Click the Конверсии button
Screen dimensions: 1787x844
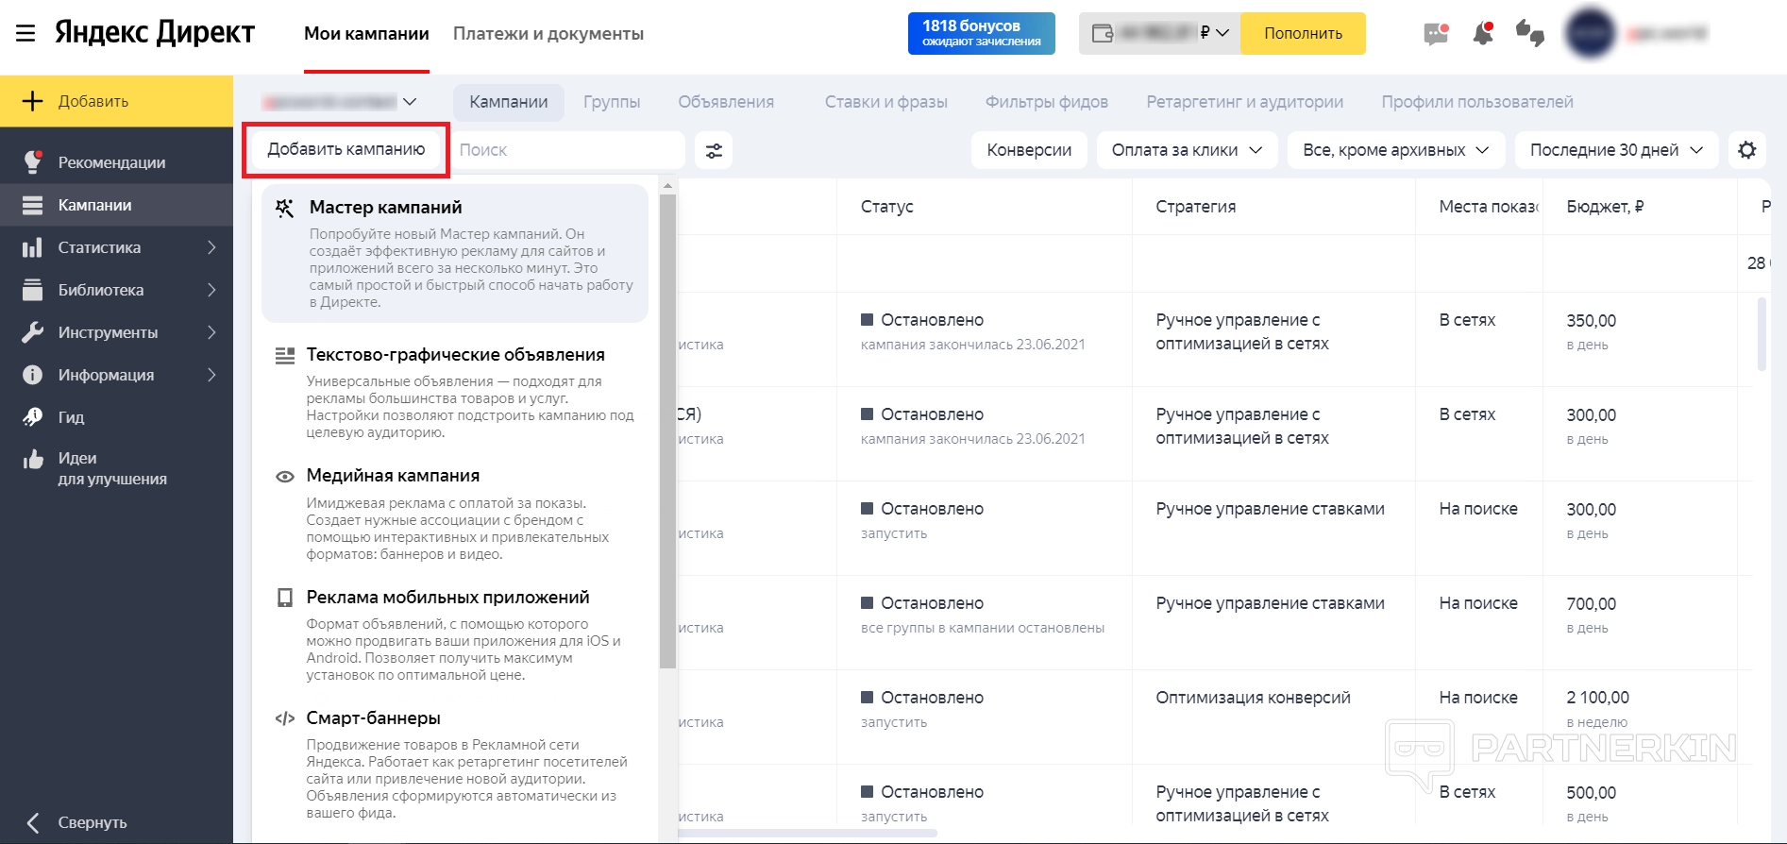click(1029, 150)
